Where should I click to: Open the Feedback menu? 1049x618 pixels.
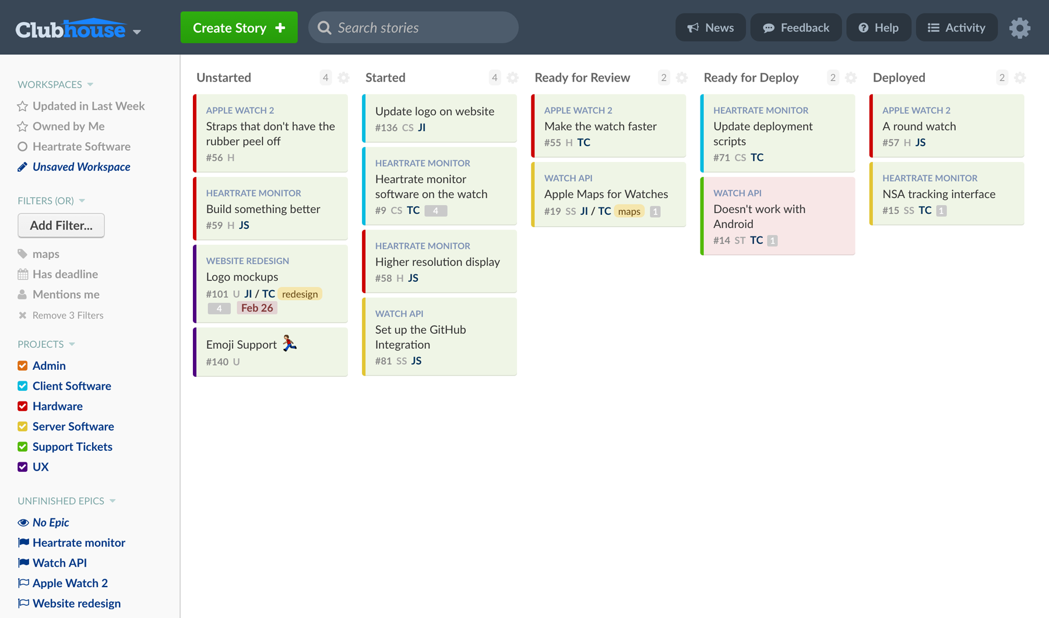pyautogui.click(x=795, y=27)
